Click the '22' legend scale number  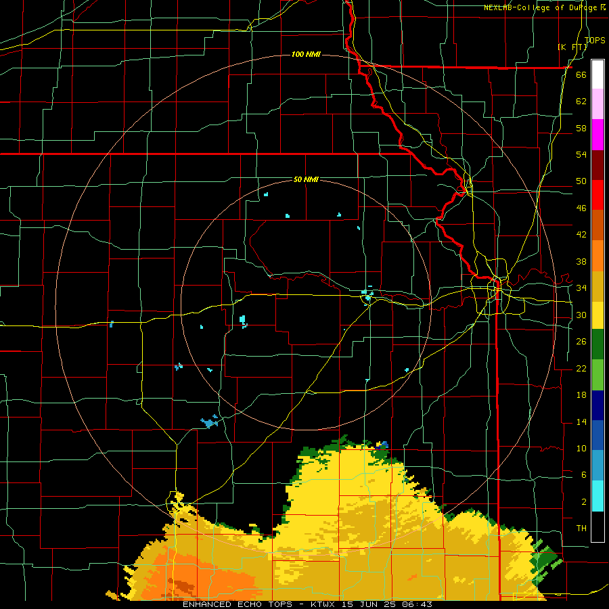(581, 368)
